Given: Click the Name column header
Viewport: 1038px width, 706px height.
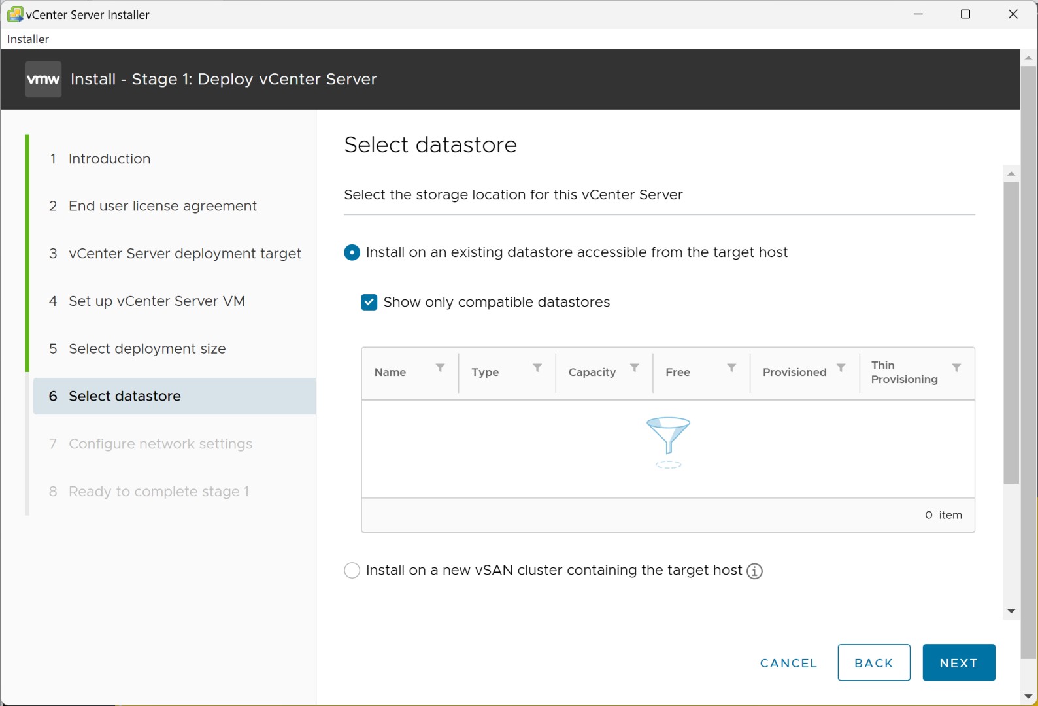Looking at the screenshot, I should click(390, 372).
